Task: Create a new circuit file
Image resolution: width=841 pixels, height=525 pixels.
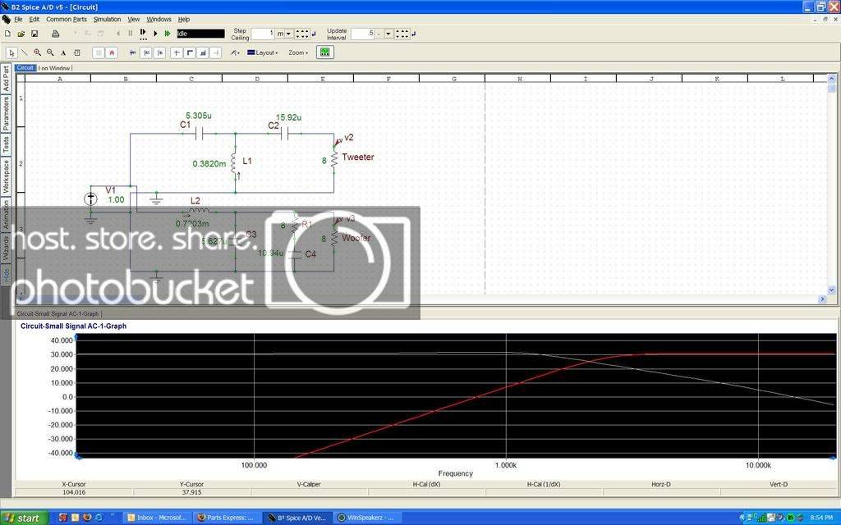Action: [7, 34]
